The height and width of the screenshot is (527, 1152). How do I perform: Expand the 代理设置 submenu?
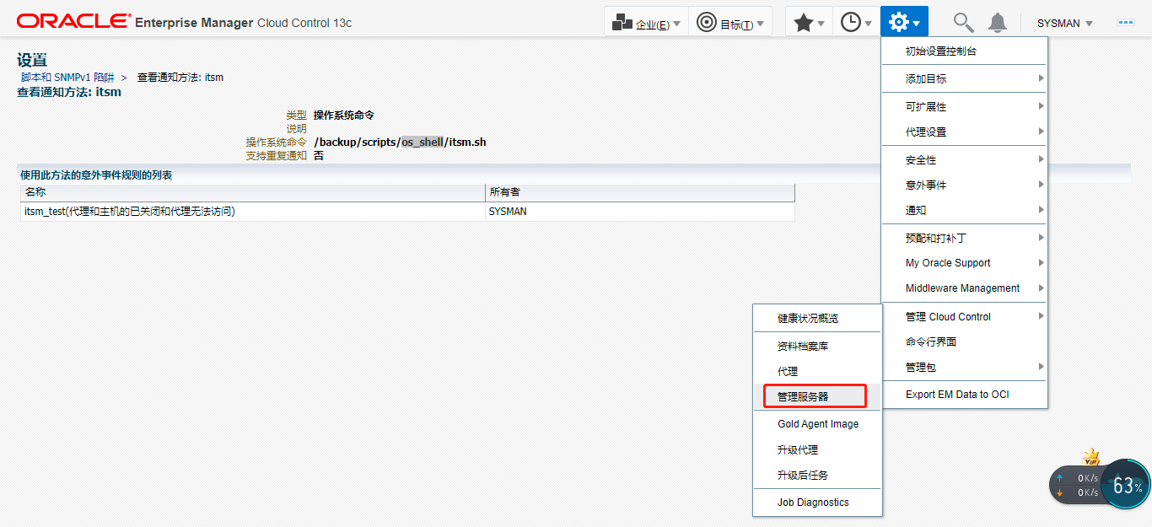coord(964,132)
